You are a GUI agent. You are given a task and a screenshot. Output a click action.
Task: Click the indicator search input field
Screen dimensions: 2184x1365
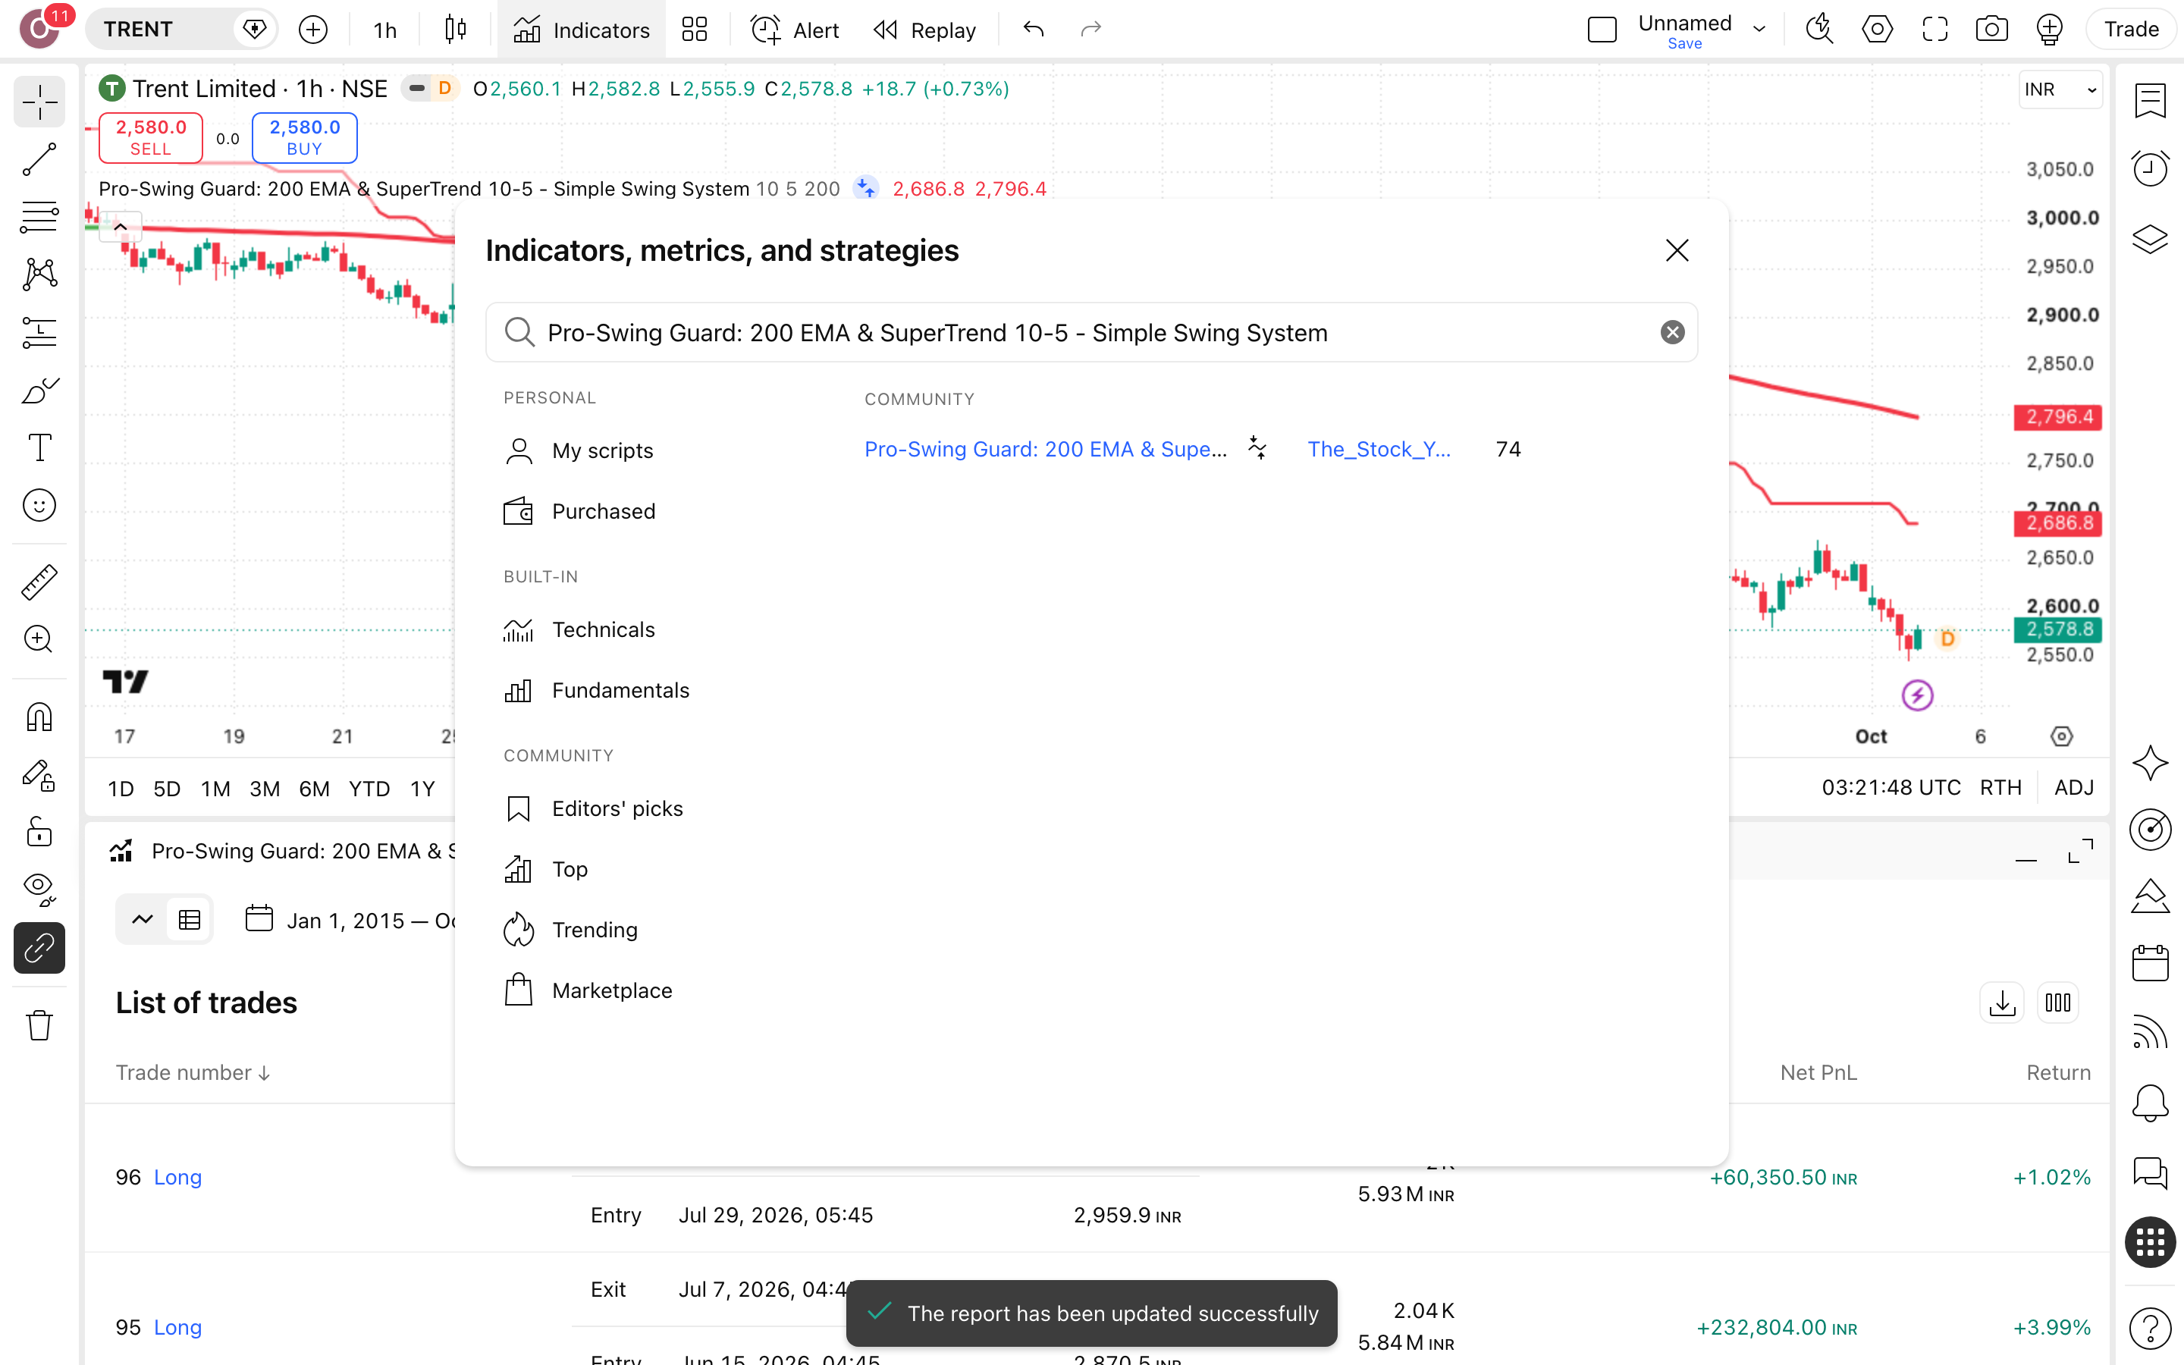(x=1092, y=332)
